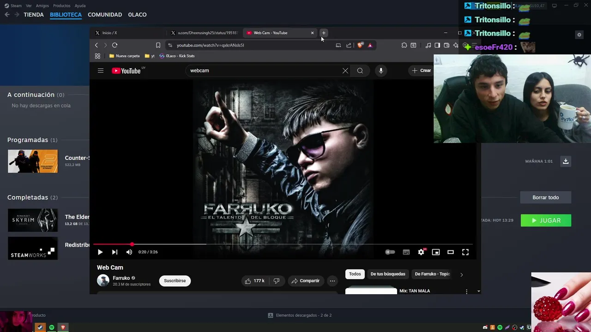
Task: Switch to miniplayer mode
Action: coord(436,252)
